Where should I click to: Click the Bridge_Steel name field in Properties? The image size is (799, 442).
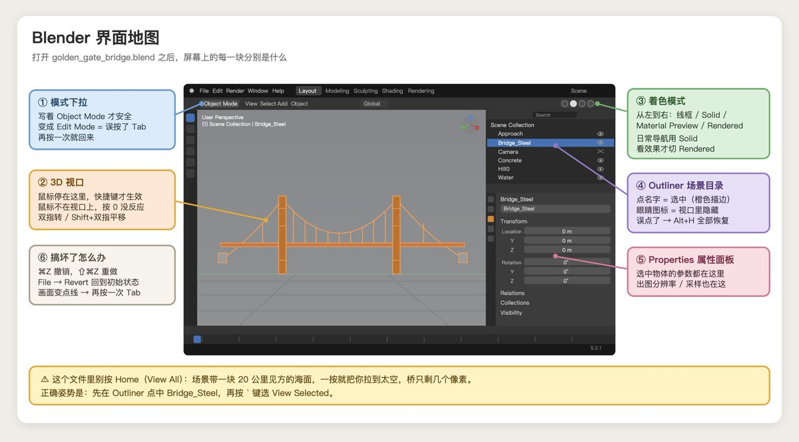[555, 209]
